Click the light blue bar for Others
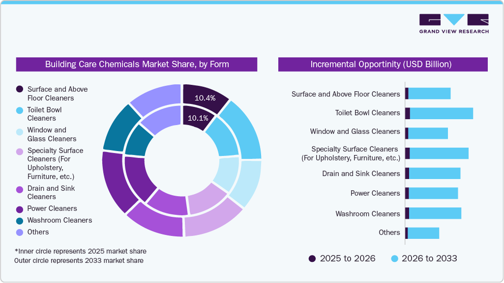Screen dimensions: 504x283 point(424,233)
